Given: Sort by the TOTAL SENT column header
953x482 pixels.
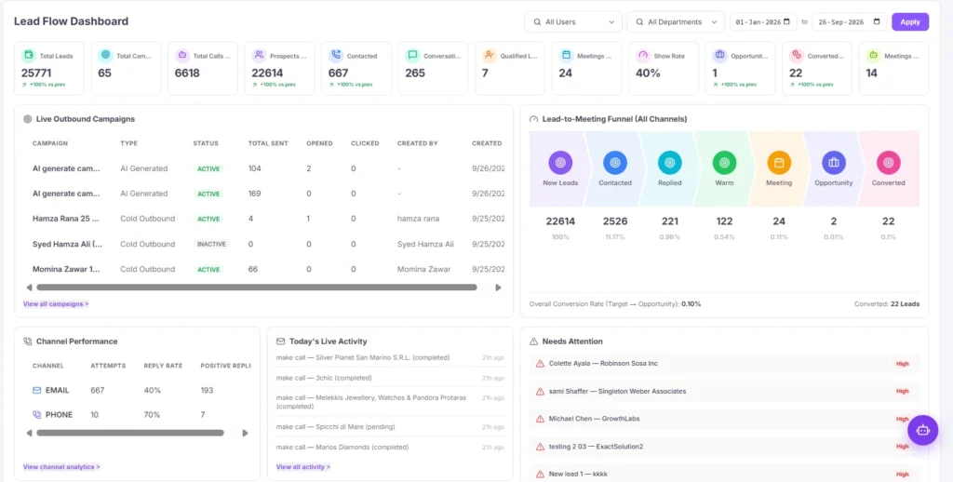Looking at the screenshot, I should point(268,143).
